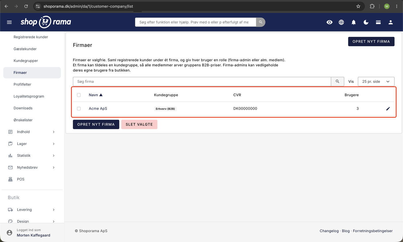403x242 pixels.
Task: Open Kundegrupper in sidebar
Action: 26,61
